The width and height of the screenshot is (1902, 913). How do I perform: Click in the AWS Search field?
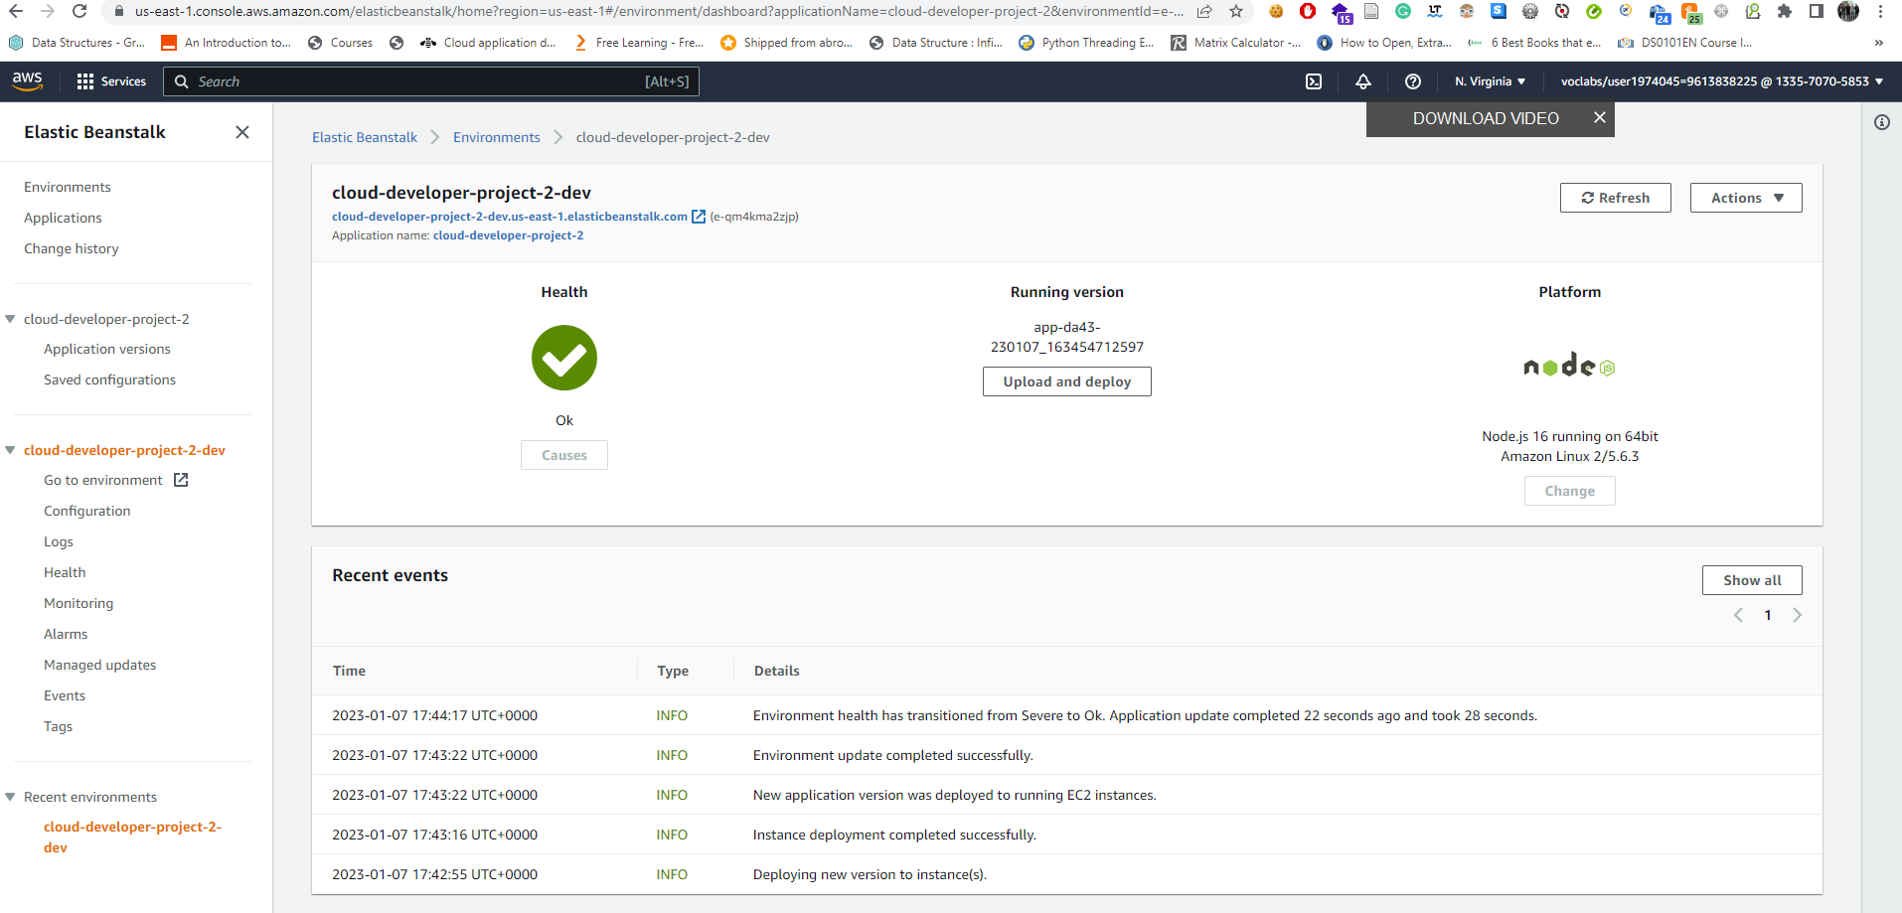tap(431, 81)
